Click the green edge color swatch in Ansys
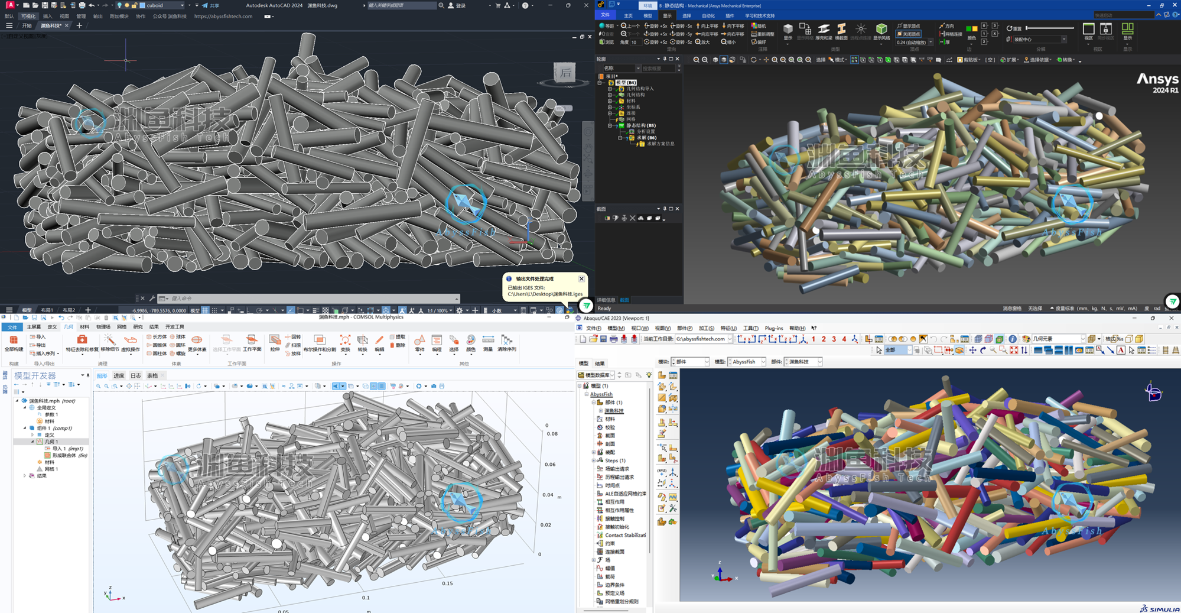 coord(968,28)
